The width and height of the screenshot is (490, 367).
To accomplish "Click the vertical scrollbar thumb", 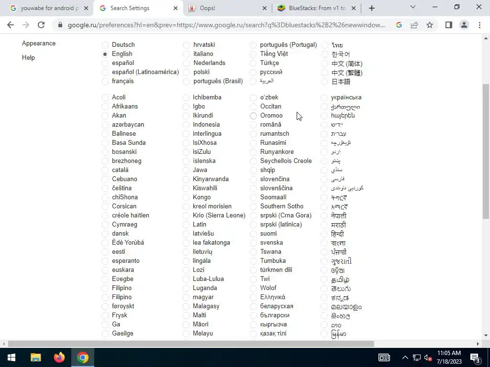I will [486, 151].
